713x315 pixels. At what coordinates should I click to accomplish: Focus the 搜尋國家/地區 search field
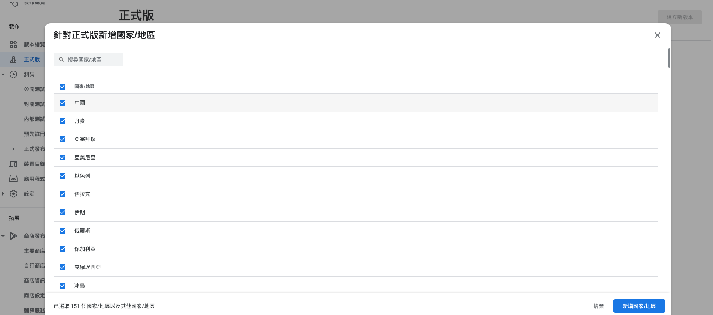pyautogui.click(x=92, y=60)
